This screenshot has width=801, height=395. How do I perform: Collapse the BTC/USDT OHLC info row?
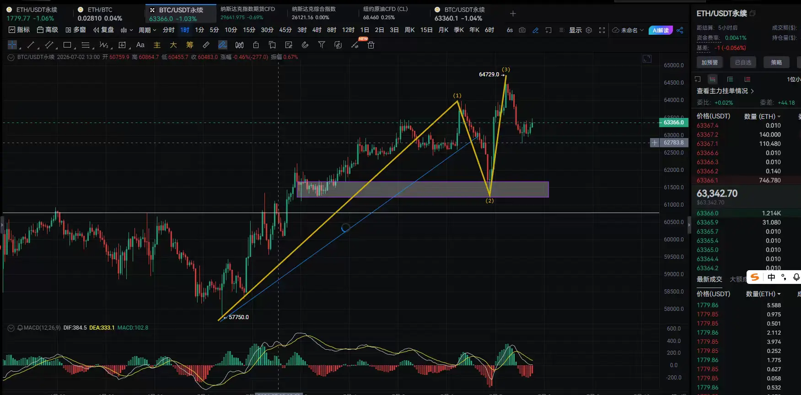pos(11,57)
